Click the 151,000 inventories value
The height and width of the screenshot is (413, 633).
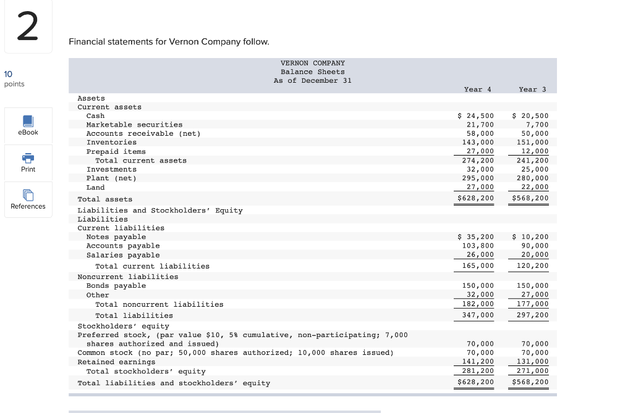tap(533, 143)
